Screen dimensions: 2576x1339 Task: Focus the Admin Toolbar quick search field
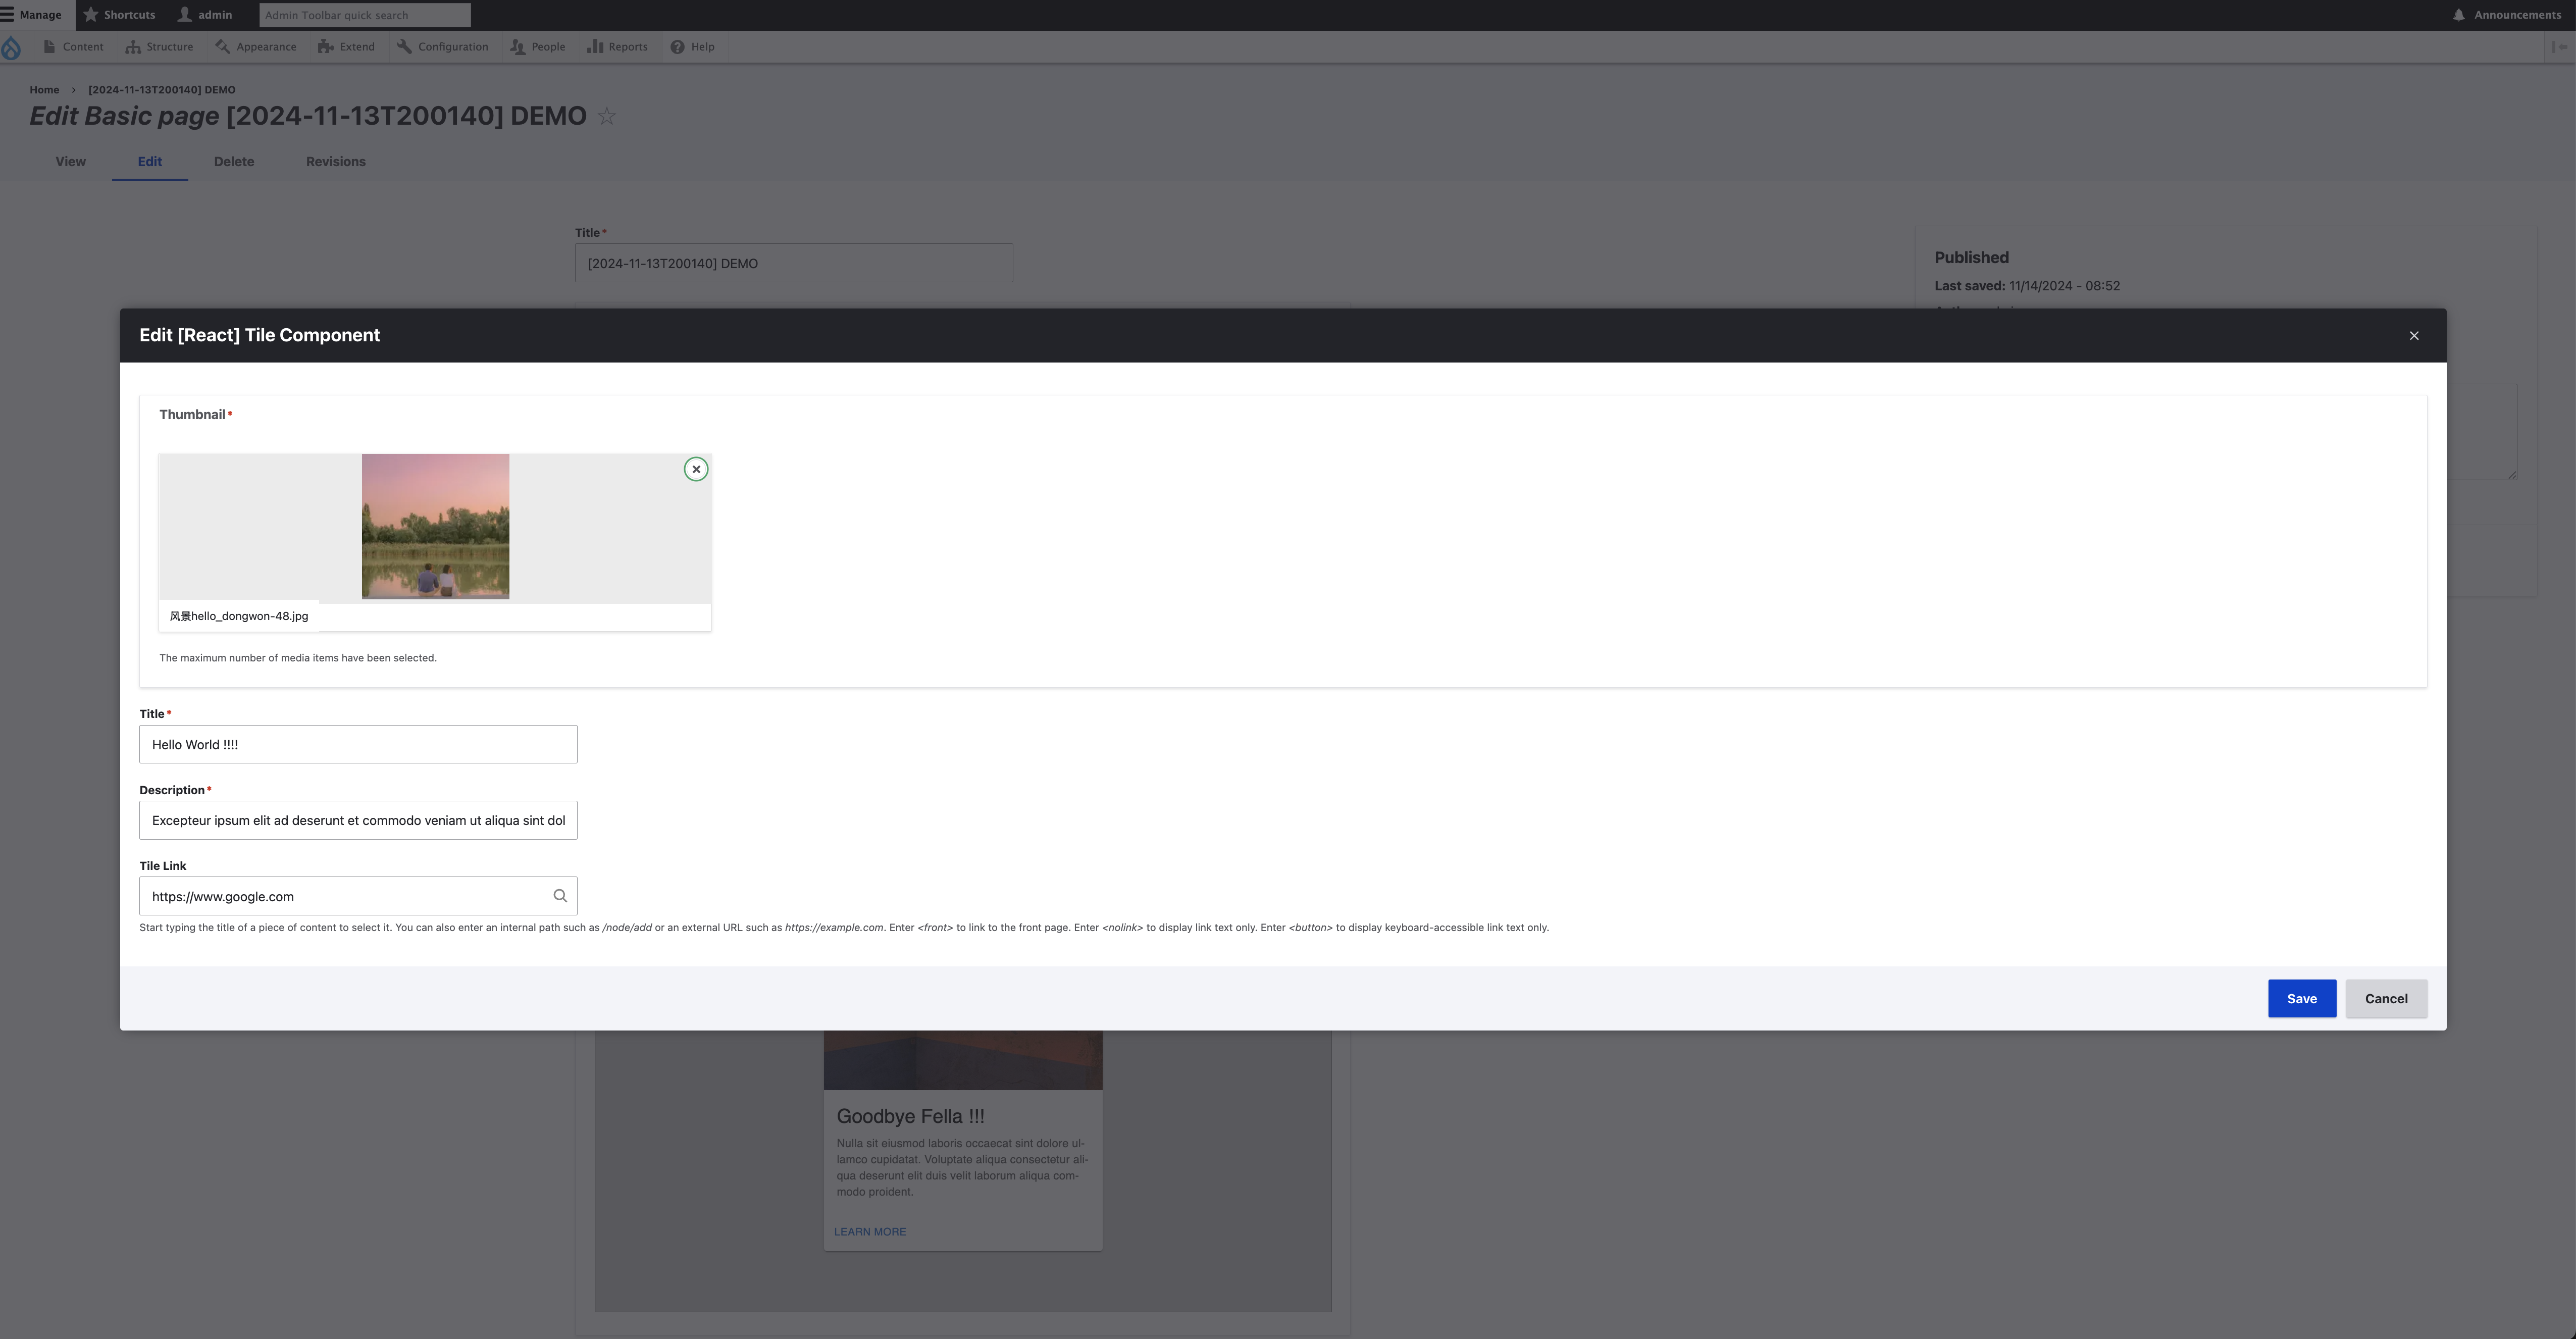(365, 15)
